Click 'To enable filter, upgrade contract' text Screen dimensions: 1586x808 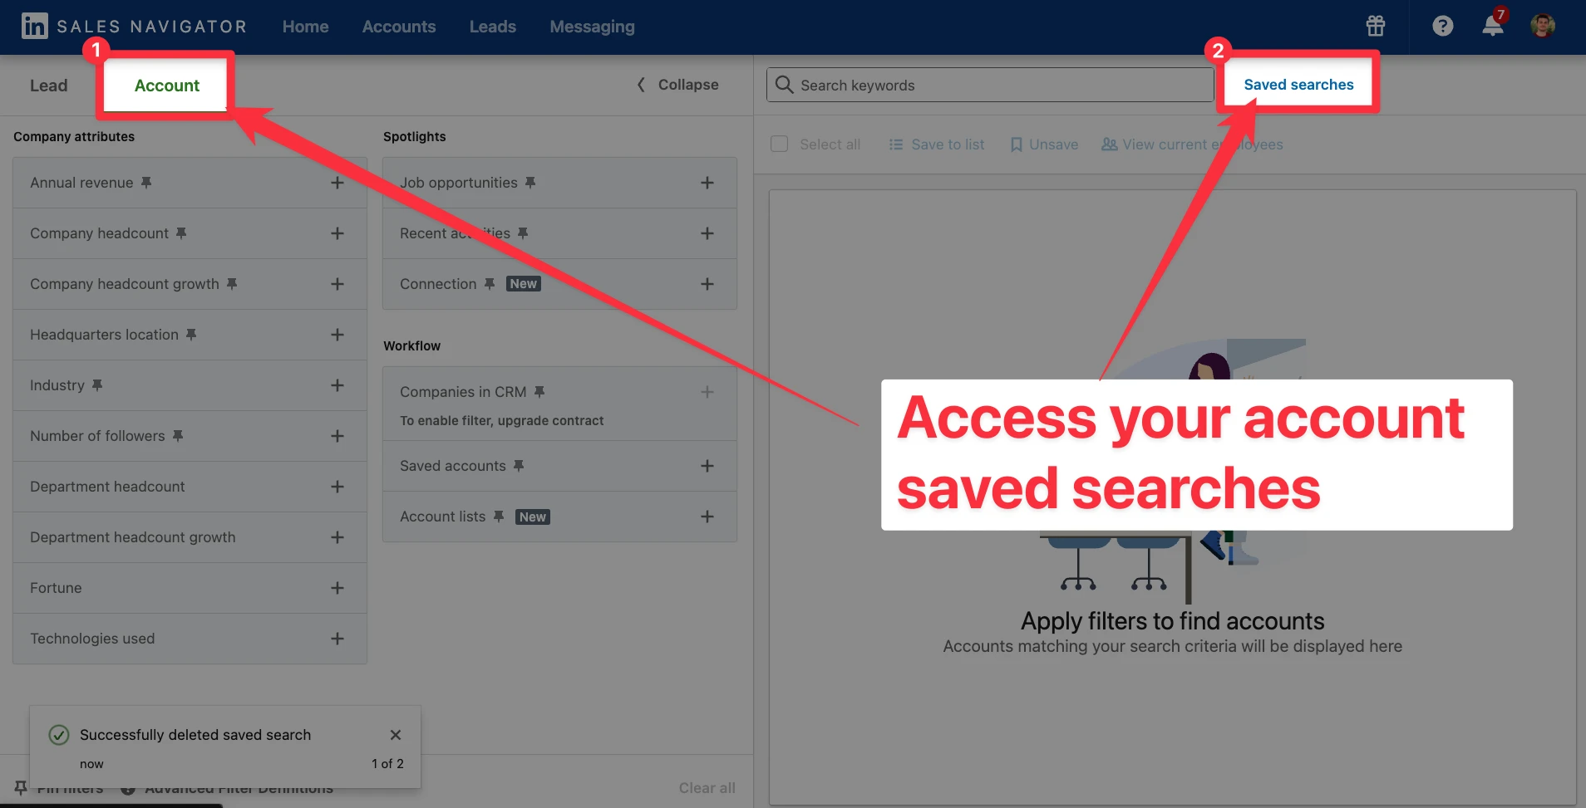point(502,421)
